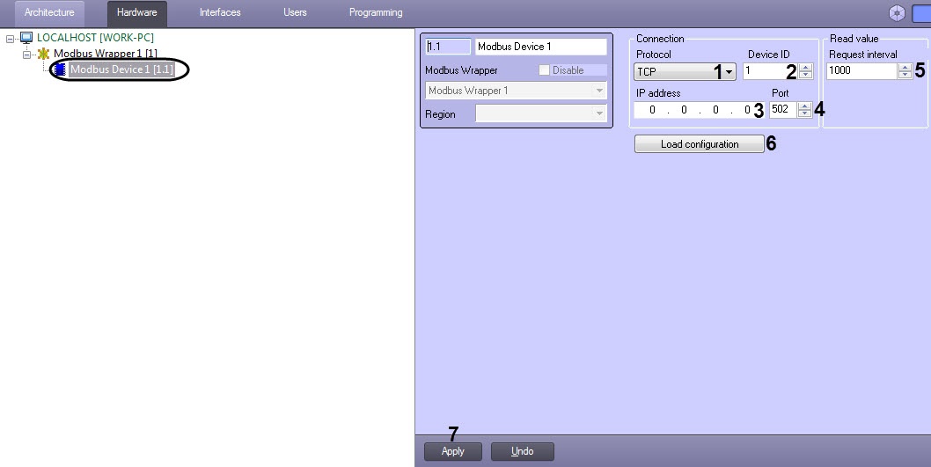Click the Modbus Device 1 chip icon

60,69
